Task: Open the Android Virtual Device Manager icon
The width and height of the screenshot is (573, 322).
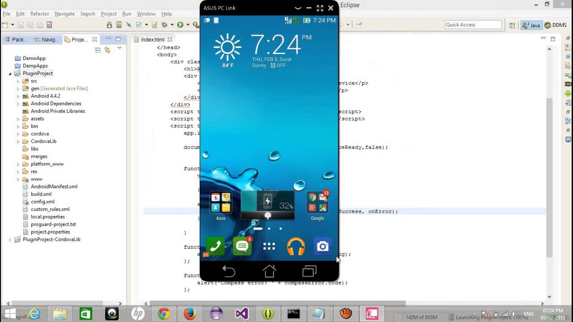Action: 119,25
